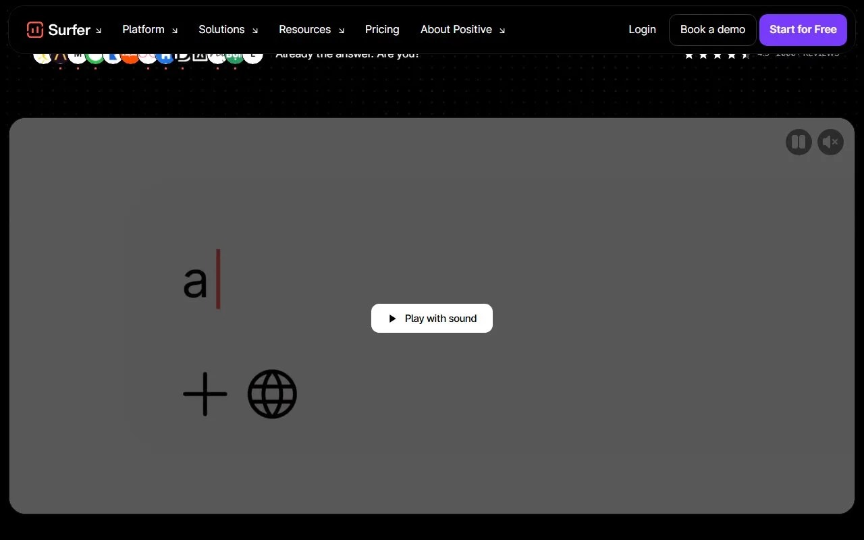Pause the video with pause icon
Viewport: 864px width, 540px height.
pyautogui.click(x=799, y=142)
